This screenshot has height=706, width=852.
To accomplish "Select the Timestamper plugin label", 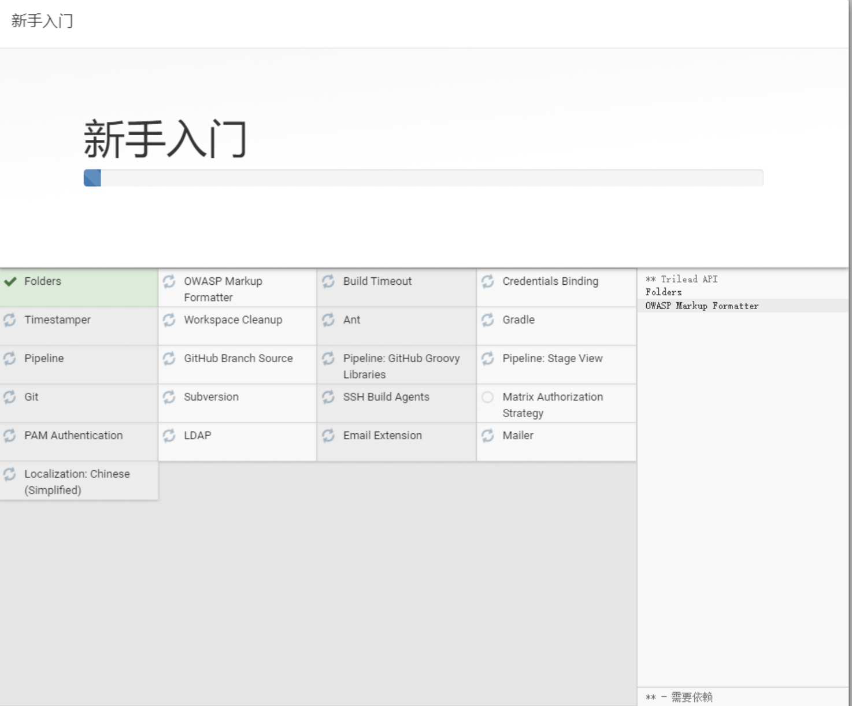I will [57, 320].
